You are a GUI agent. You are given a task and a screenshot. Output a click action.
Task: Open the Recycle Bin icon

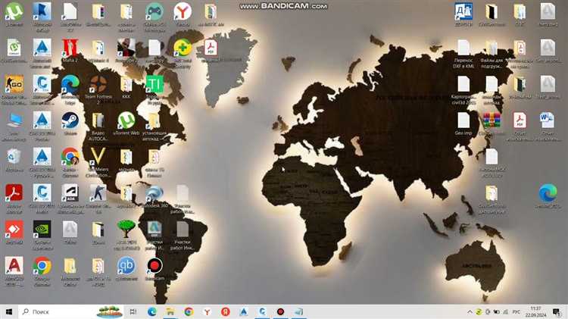point(14,160)
